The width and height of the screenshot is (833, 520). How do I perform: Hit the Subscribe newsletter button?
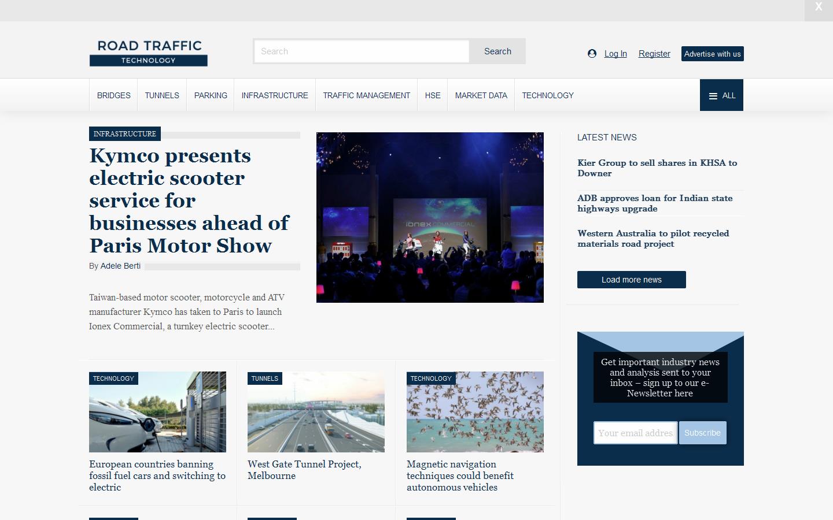pos(702,433)
